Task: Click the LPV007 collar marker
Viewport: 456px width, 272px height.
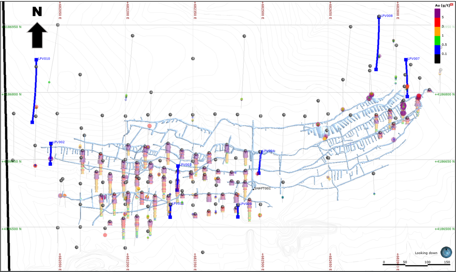Action: [406, 60]
